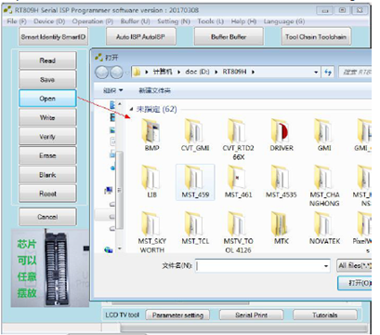The width and height of the screenshot is (380, 335).
Task: Open the Setting (N) menu
Action: tap(174, 21)
